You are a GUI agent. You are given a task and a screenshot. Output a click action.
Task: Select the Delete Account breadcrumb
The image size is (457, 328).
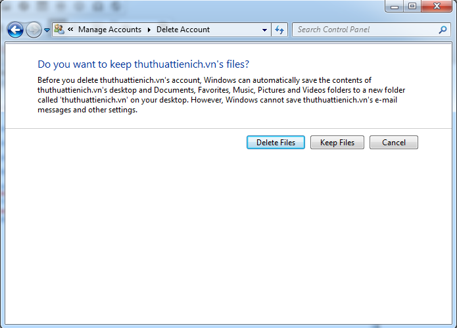[183, 30]
